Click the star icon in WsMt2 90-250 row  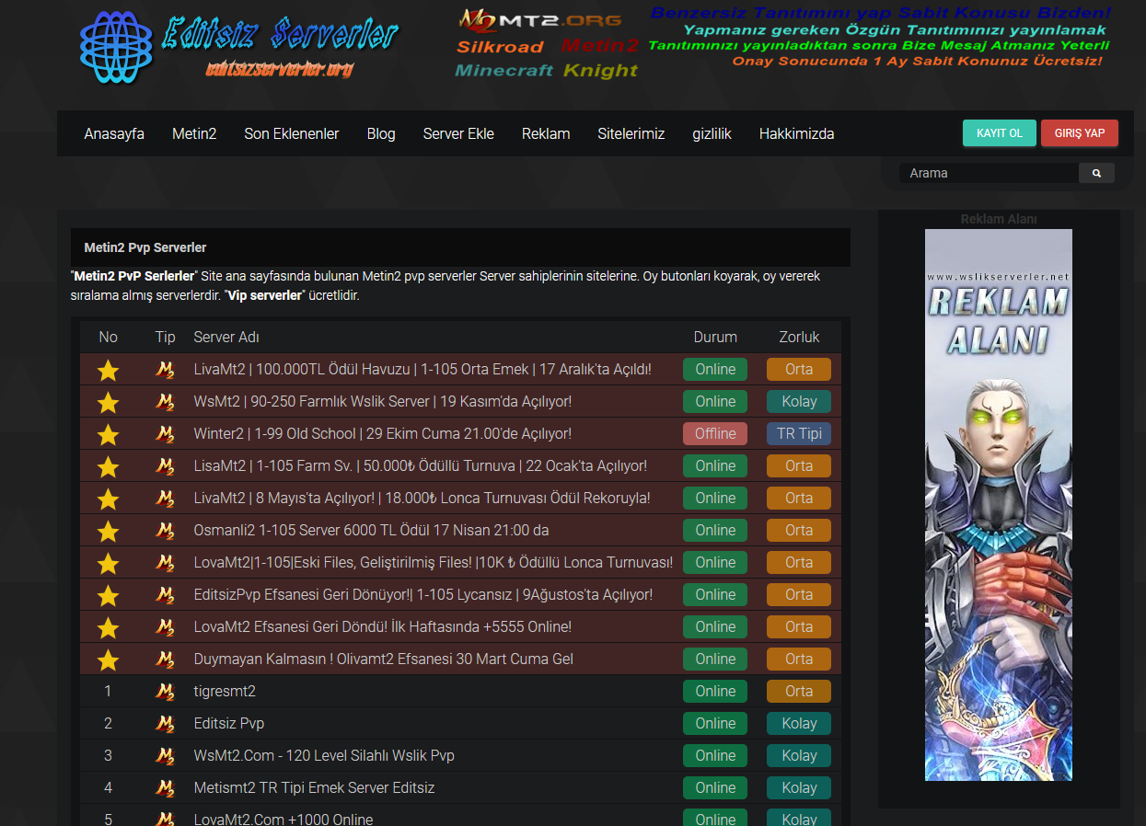pos(109,402)
